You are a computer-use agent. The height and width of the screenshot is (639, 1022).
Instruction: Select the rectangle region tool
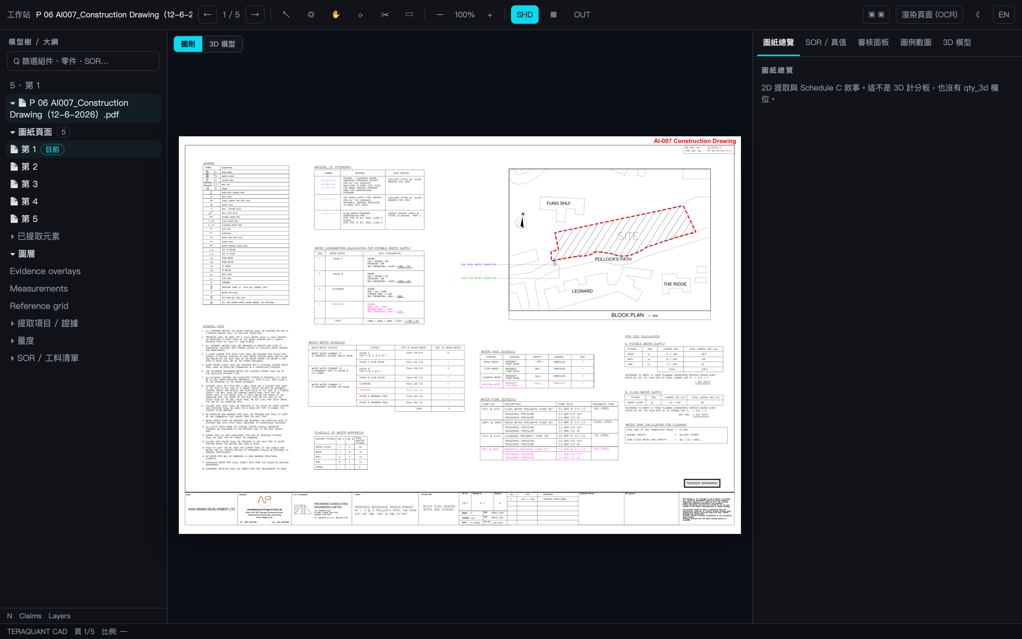[409, 15]
